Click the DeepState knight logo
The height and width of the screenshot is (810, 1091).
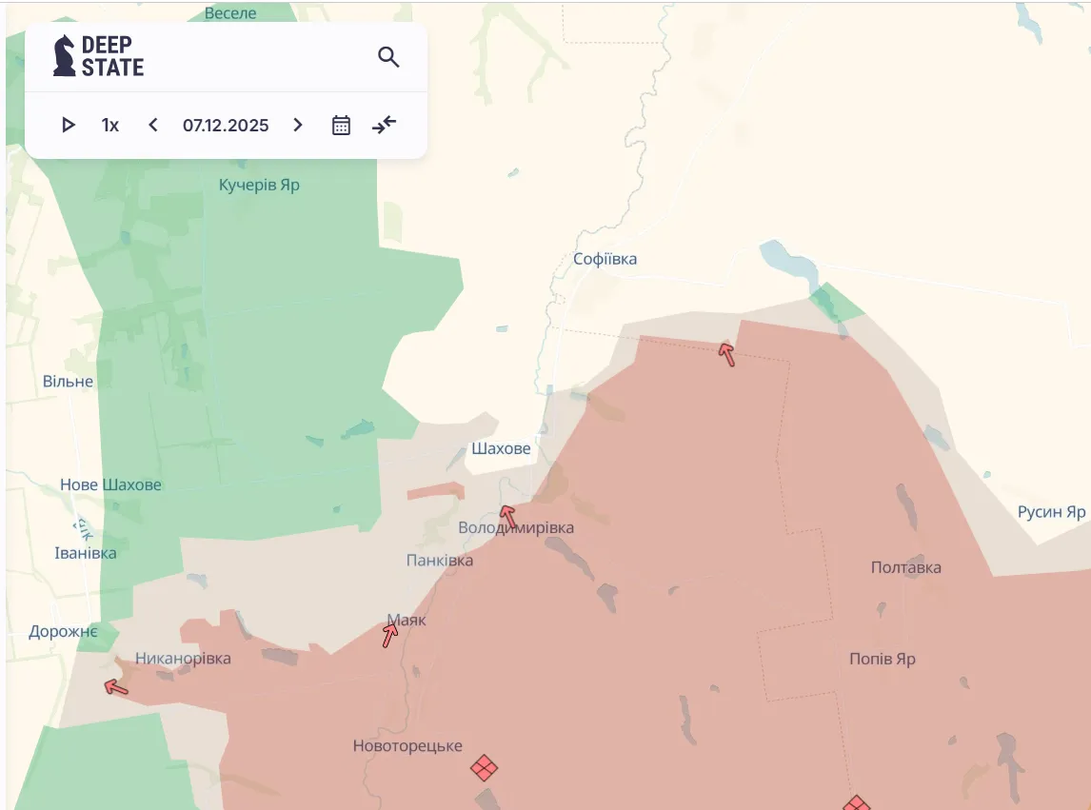tap(65, 56)
